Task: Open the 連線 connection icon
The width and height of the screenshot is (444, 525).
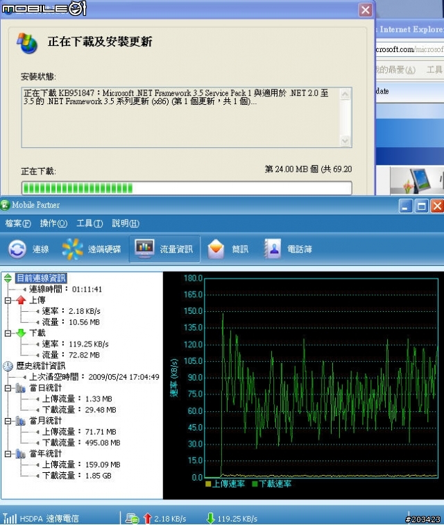Action: (17, 249)
